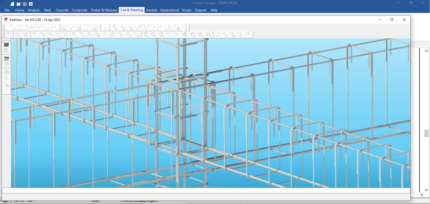Open a DWG file using the DWG folder icon
This screenshot has width=430, height=204.
6,59
